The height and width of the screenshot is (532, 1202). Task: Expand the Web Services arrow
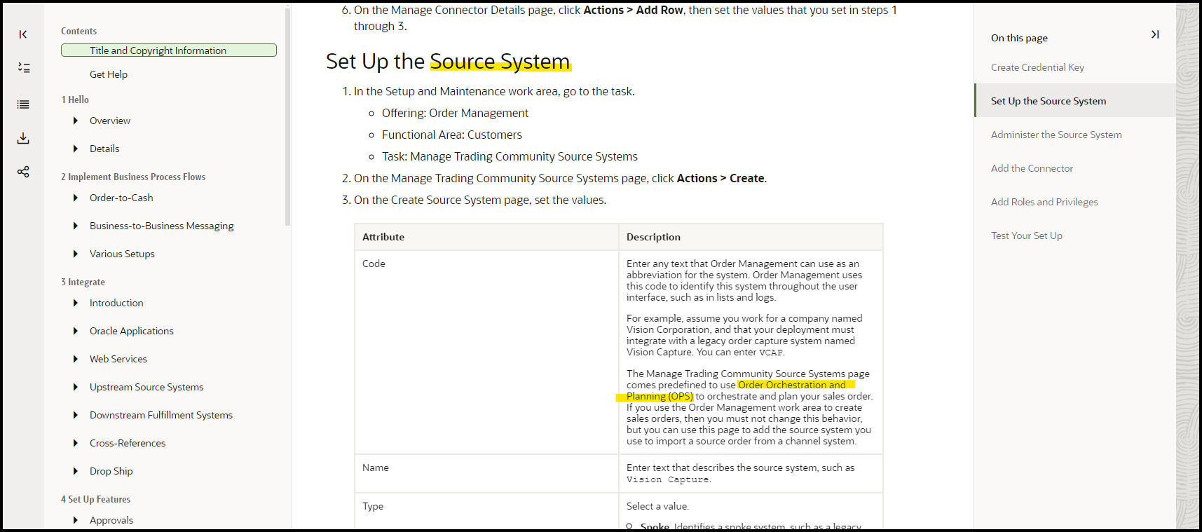pos(76,359)
